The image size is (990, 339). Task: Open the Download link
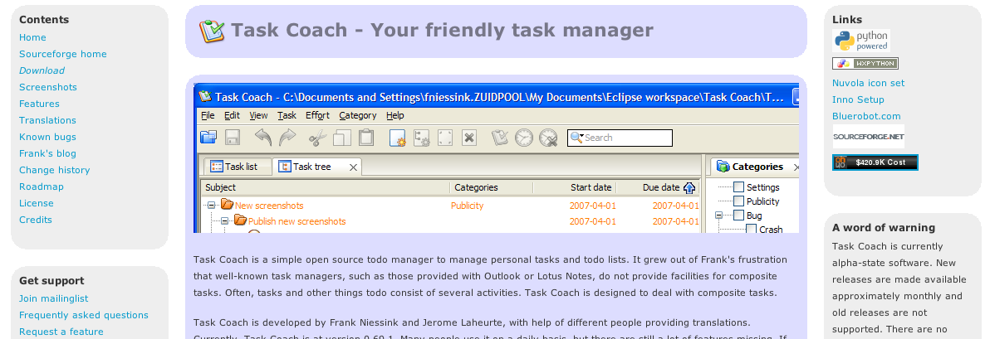(42, 70)
